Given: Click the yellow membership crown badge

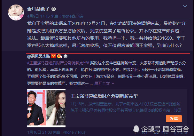Looking at the screenshot, I should tap(59, 56).
